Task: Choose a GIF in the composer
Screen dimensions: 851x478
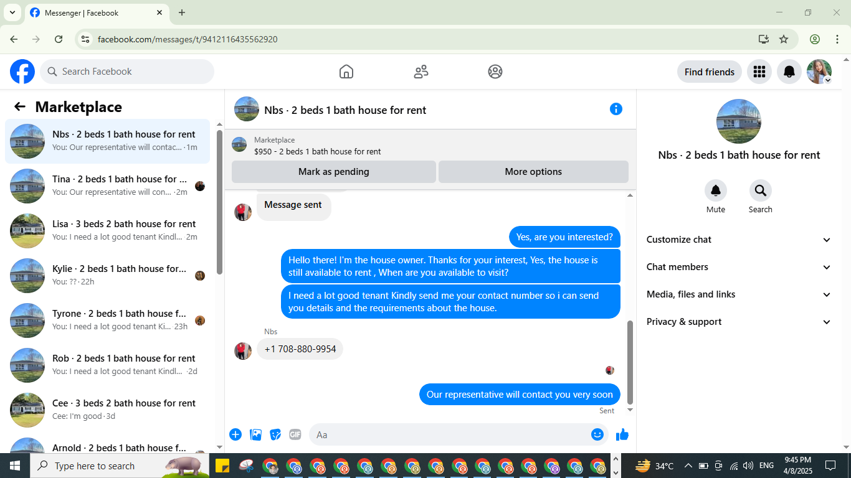Action: [x=295, y=434]
